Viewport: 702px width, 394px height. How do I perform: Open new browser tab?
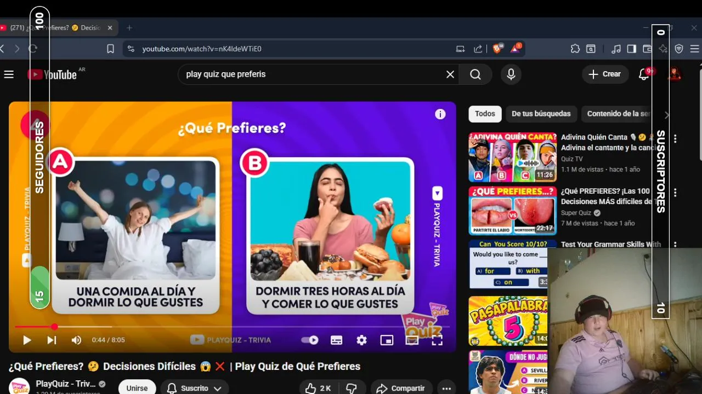(x=129, y=28)
